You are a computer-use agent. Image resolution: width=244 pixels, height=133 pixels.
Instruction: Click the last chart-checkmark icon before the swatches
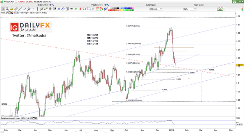[105, 9]
